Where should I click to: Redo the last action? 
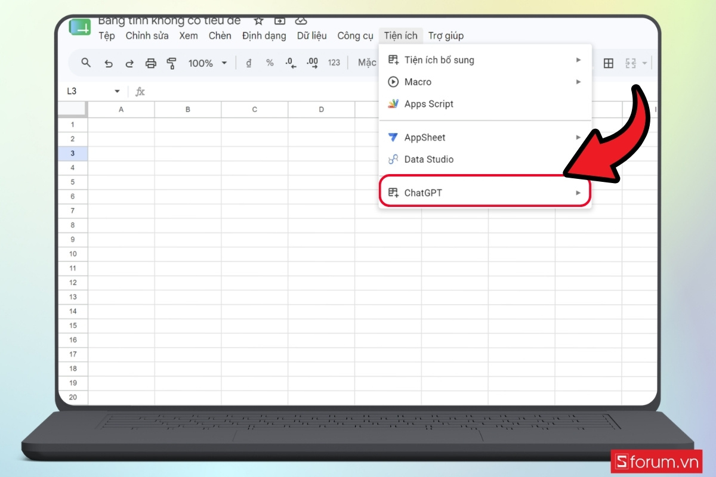129,63
